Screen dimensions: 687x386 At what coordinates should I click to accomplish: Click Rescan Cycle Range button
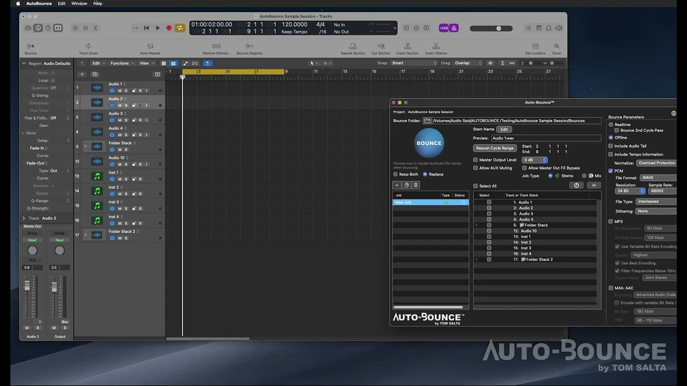tap(495, 148)
